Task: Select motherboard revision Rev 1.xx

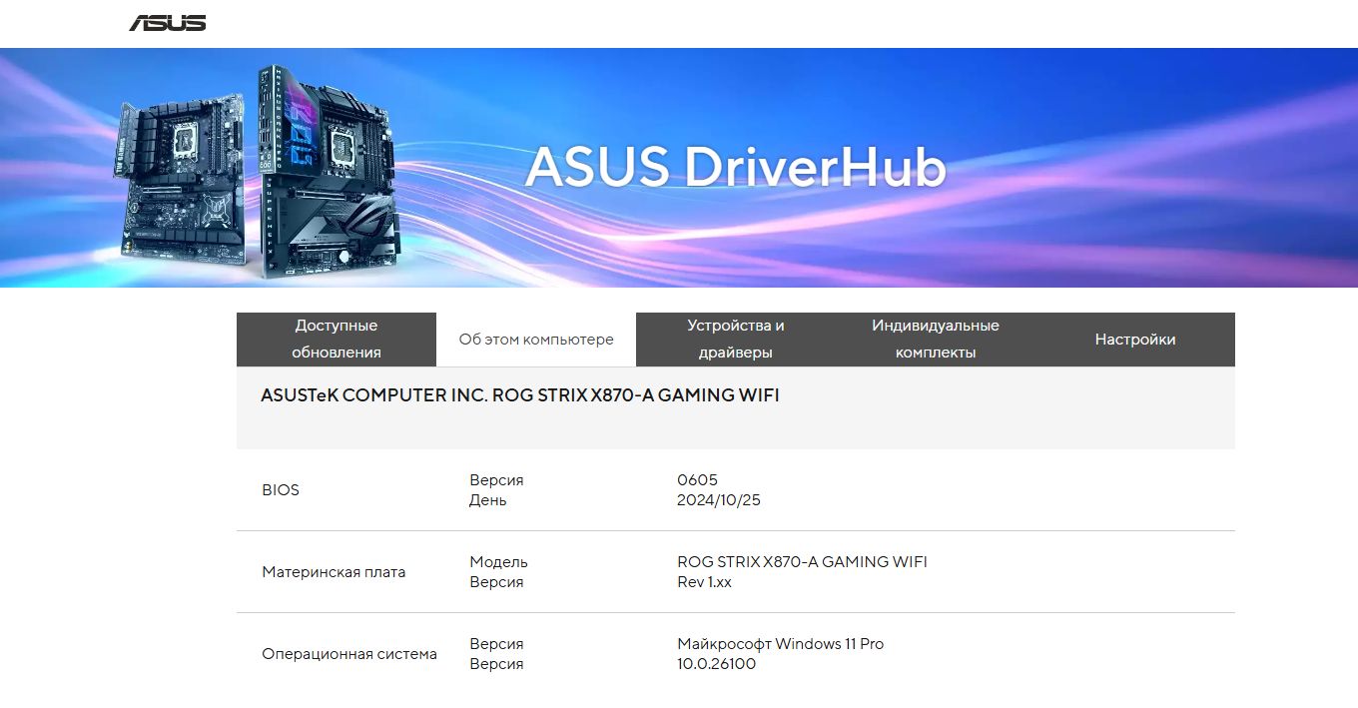Action: pyautogui.click(x=704, y=582)
